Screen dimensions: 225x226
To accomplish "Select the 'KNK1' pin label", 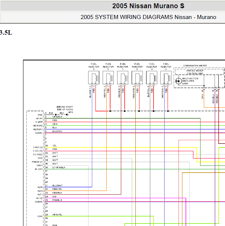I will tap(39, 166).
